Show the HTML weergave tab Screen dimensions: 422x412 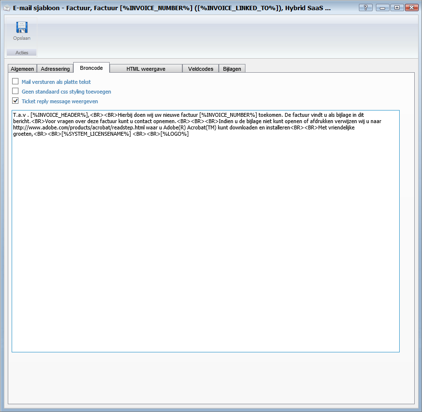click(x=146, y=69)
